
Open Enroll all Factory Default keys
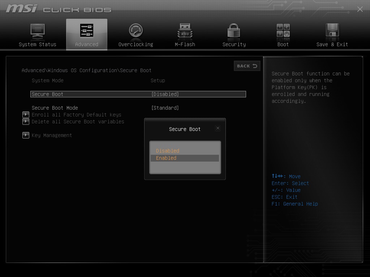point(77,115)
